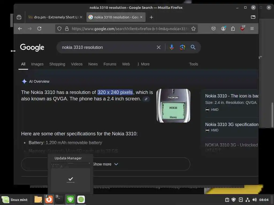Image resolution: width=274 pixels, height=205 pixels.
Task: Open the uBlock extension icon with badge 17
Action: coord(242,28)
